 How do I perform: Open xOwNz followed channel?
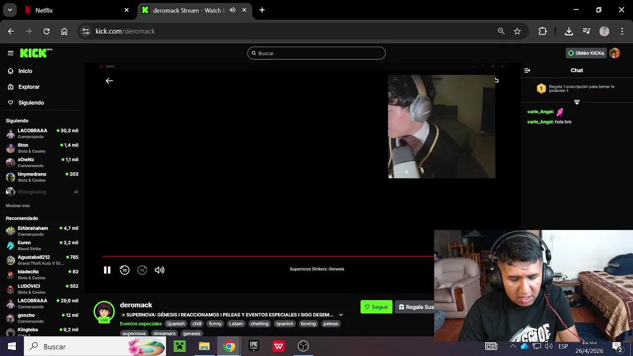pos(42,162)
